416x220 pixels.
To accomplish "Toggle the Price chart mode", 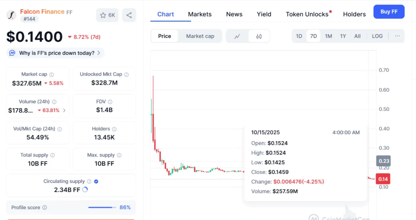I will pos(165,36).
